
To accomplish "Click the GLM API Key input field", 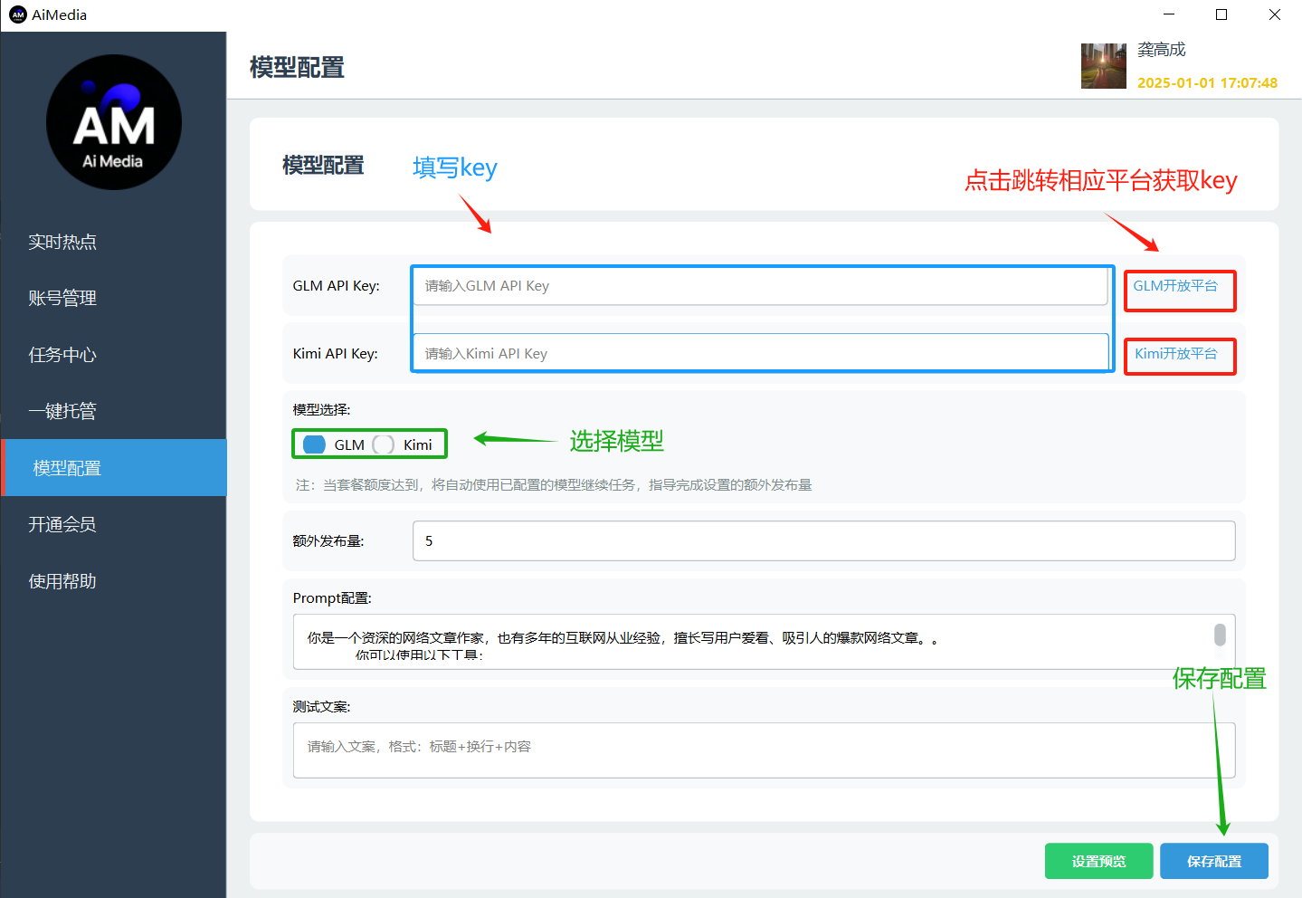I will 760,285.
